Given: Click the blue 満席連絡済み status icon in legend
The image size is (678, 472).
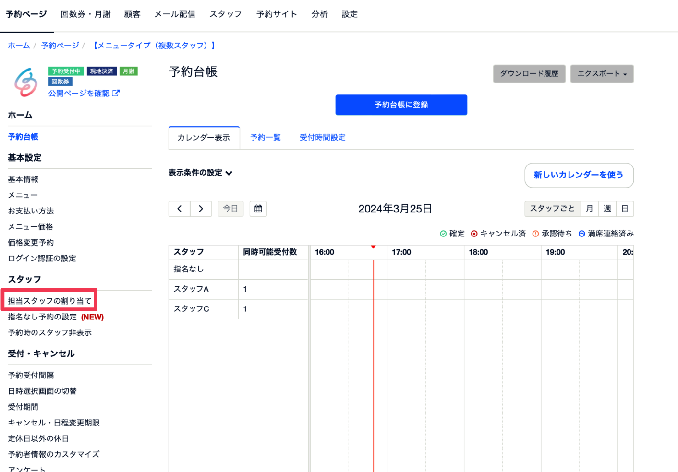Looking at the screenshot, I should [581, 234].
